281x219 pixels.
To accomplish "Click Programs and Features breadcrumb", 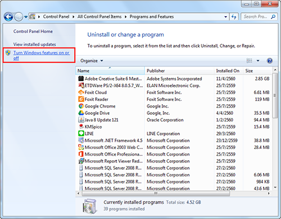I will tap(152, 17).
